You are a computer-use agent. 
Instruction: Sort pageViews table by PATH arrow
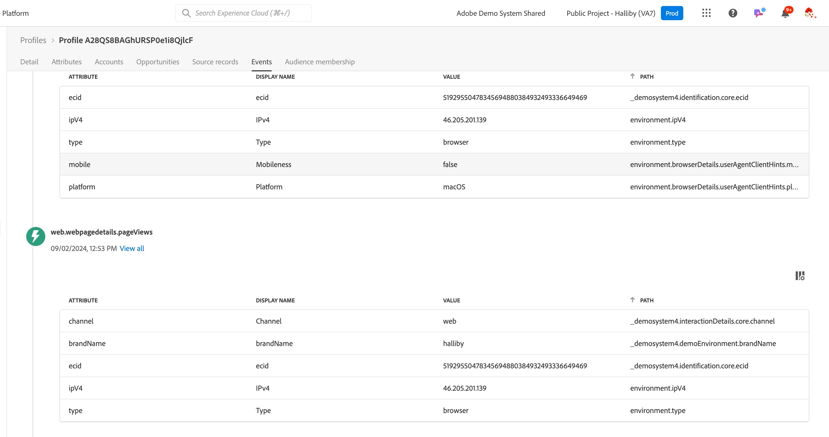[x=632, y=300]
